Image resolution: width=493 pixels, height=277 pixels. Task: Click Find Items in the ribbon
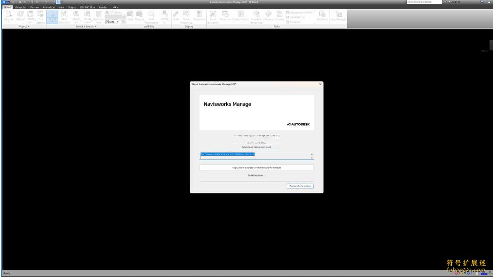(113, 12)
